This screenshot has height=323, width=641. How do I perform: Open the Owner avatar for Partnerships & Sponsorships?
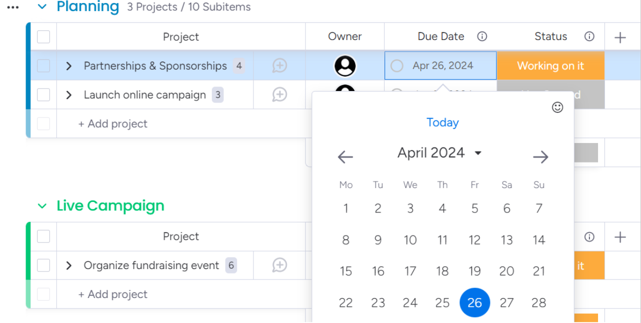(x=344, y=65)
